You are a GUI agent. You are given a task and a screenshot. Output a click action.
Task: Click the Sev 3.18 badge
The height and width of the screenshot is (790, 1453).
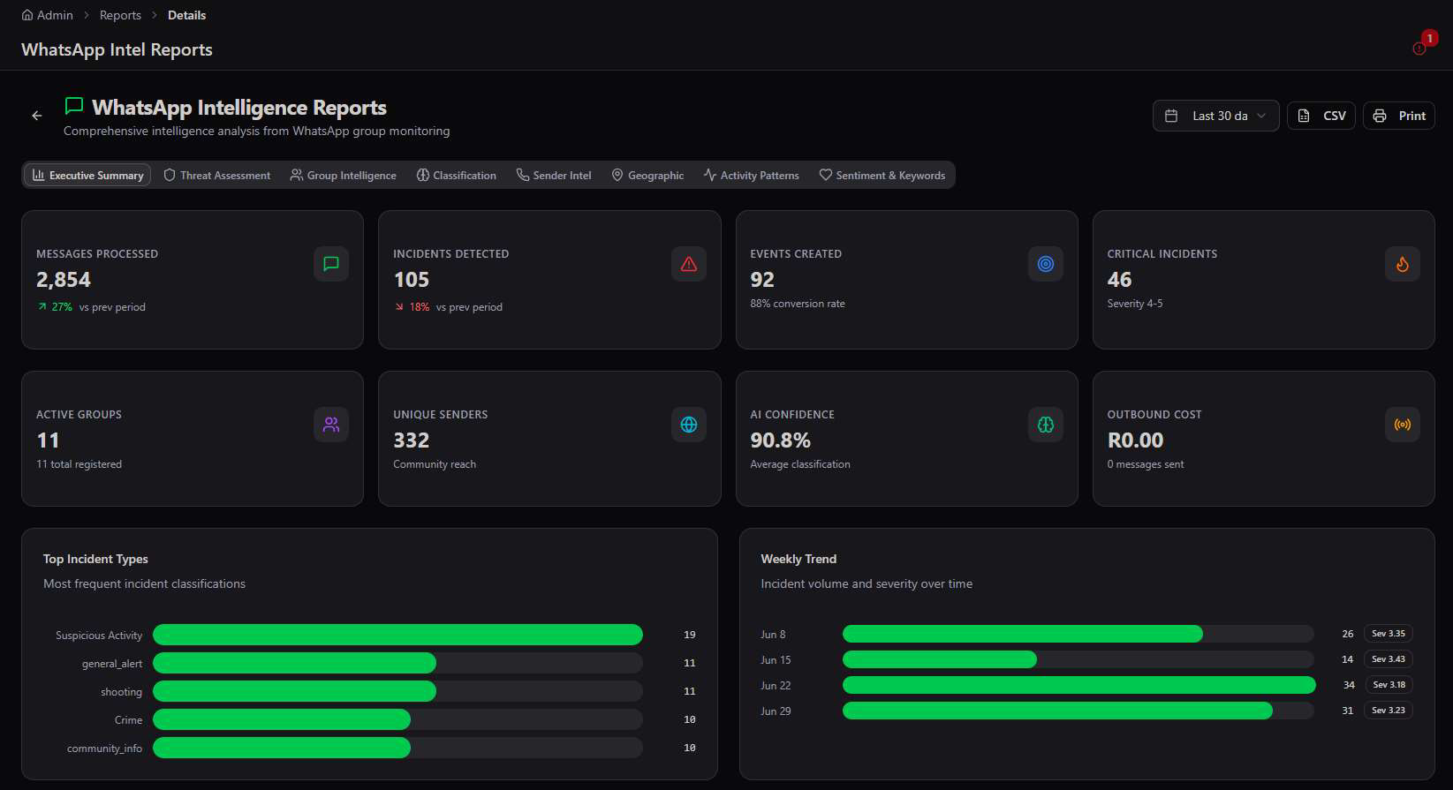tap(1389, 685)
